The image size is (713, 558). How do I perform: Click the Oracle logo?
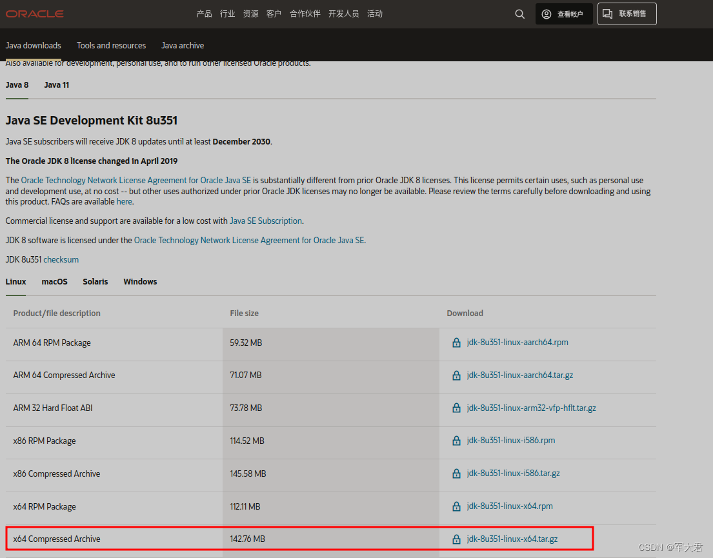pos(35,14)
